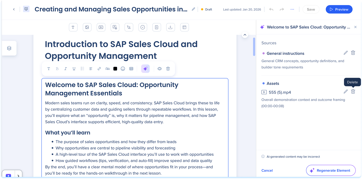Toggle italic formatting
Screen dimensions: 362x179
pos(66,69)
